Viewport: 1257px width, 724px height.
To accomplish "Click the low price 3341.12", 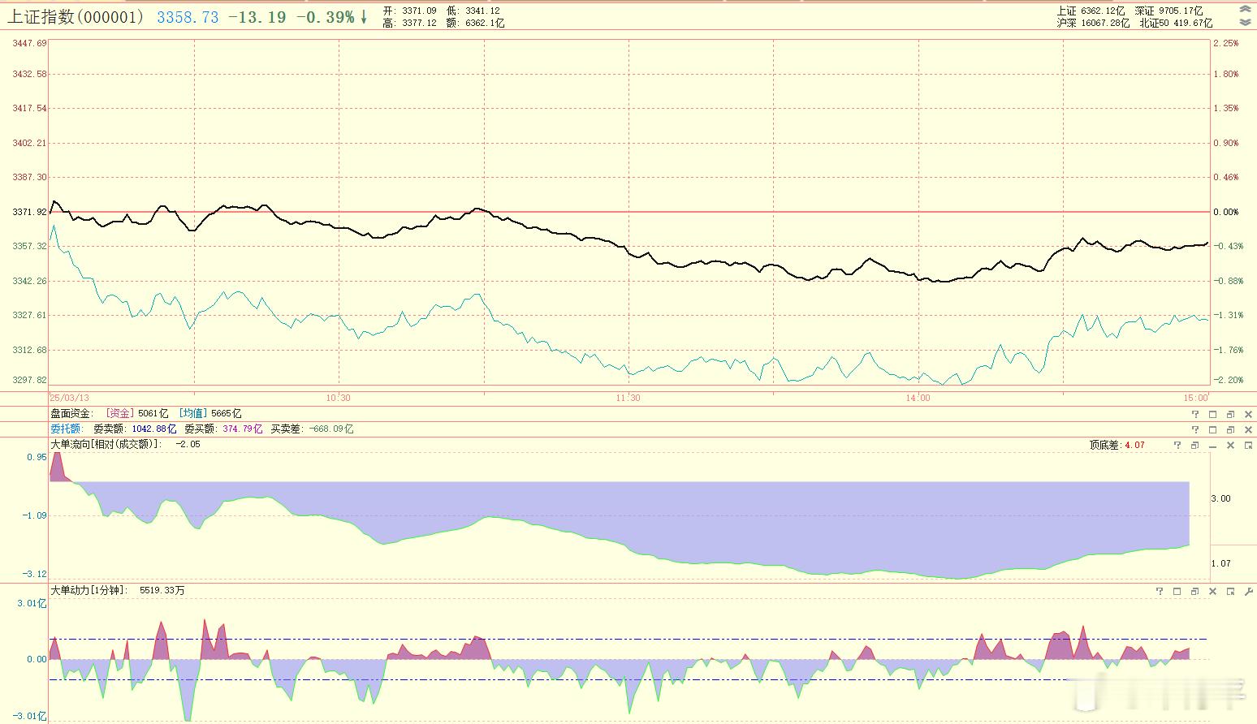I will (483, 11).
